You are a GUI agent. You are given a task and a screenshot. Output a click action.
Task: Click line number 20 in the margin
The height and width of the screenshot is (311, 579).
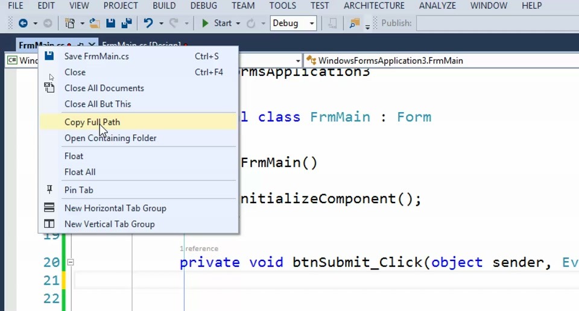[51, 262]
